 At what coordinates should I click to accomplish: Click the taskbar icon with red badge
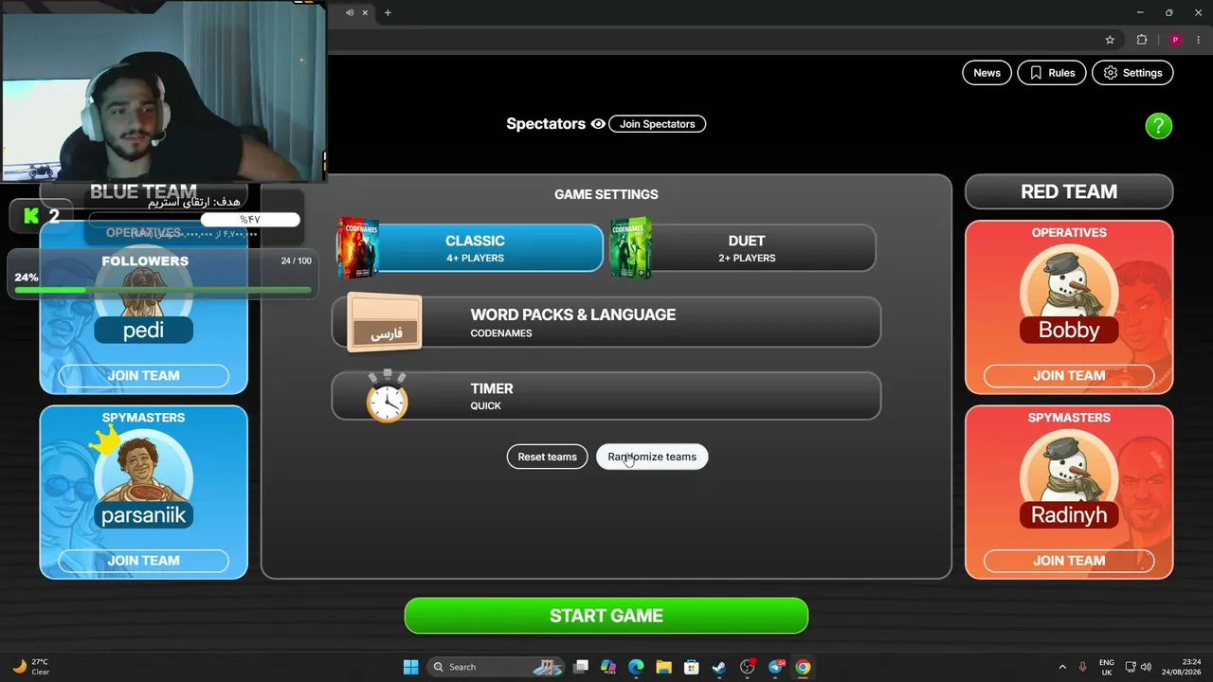click(x=747, y=667)
